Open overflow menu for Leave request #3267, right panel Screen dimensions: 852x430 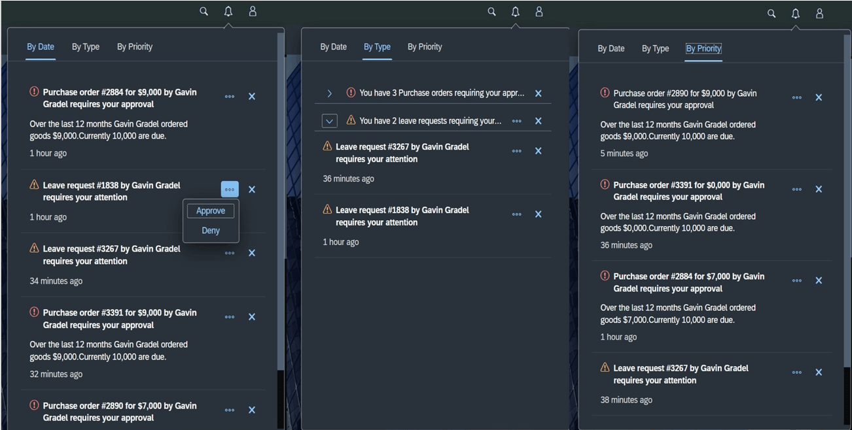click(797, 372)
